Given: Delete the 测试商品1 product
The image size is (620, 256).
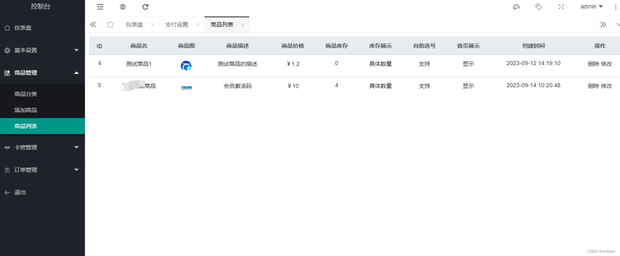Looking at the screenshot, I should (x=593, y=64).
